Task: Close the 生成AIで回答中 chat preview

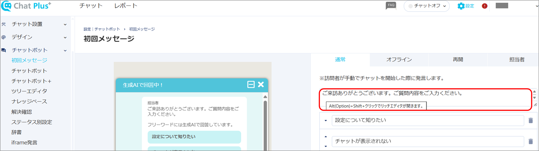Action: (261, 84)
